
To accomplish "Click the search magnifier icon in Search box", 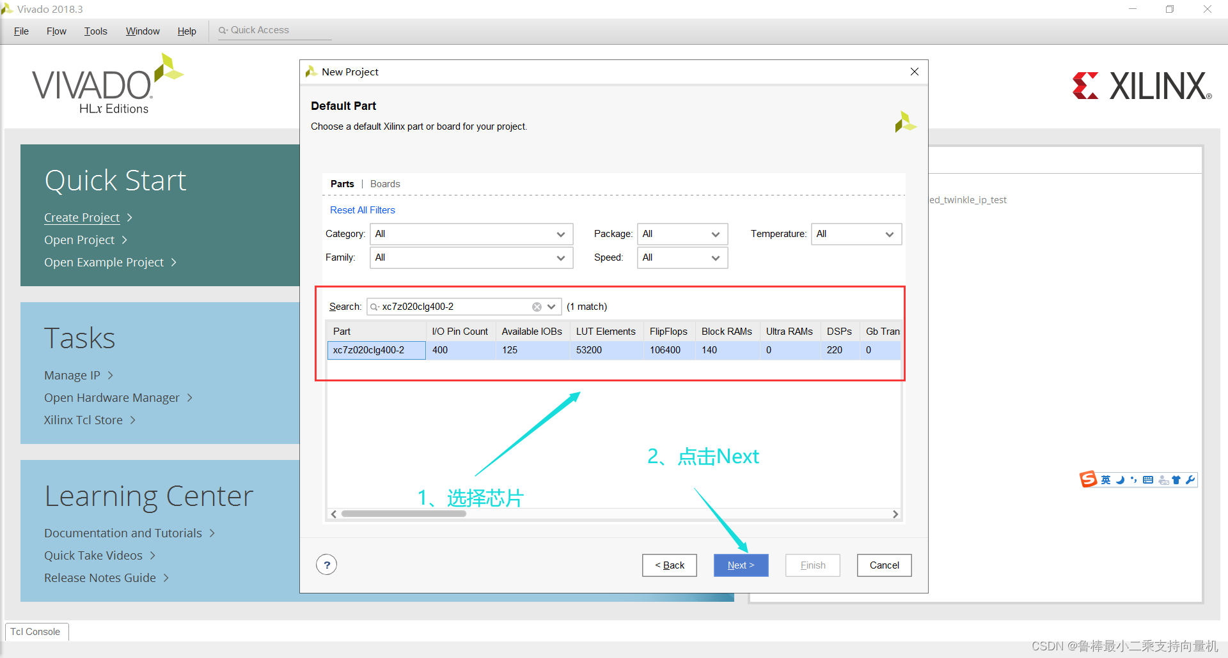I will [375, 307].
